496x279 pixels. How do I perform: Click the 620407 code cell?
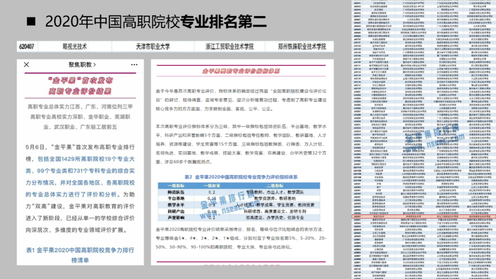pyautogui.click(x=27, y=46)
